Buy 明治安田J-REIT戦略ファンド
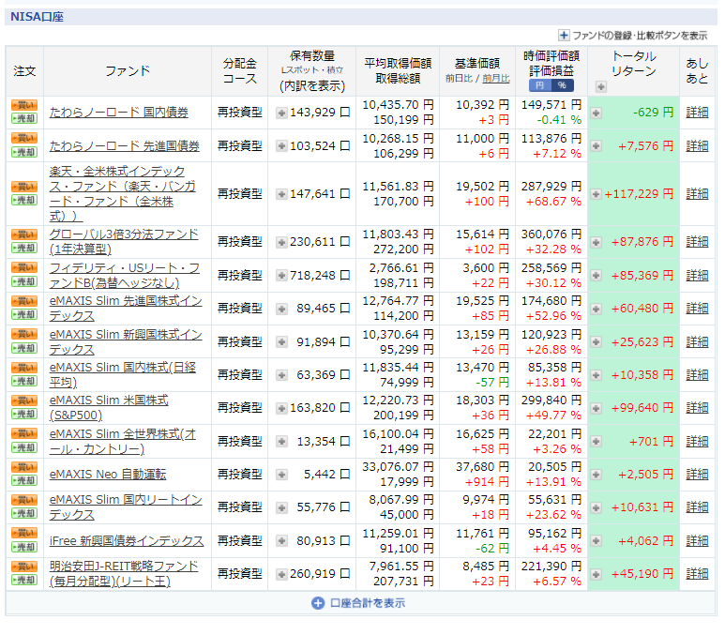 [24, 567]
